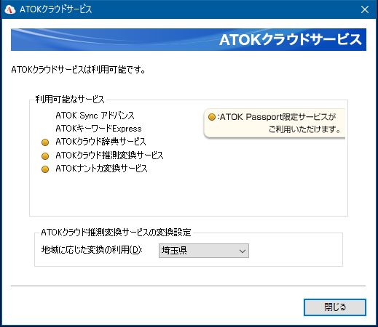Select ATOK Sync アドバンス service entry
Screen dimensions: 378x327
click(x=95, y=116)
